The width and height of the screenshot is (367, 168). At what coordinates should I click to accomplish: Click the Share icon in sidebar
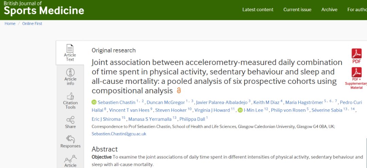(x=70, y=120)
